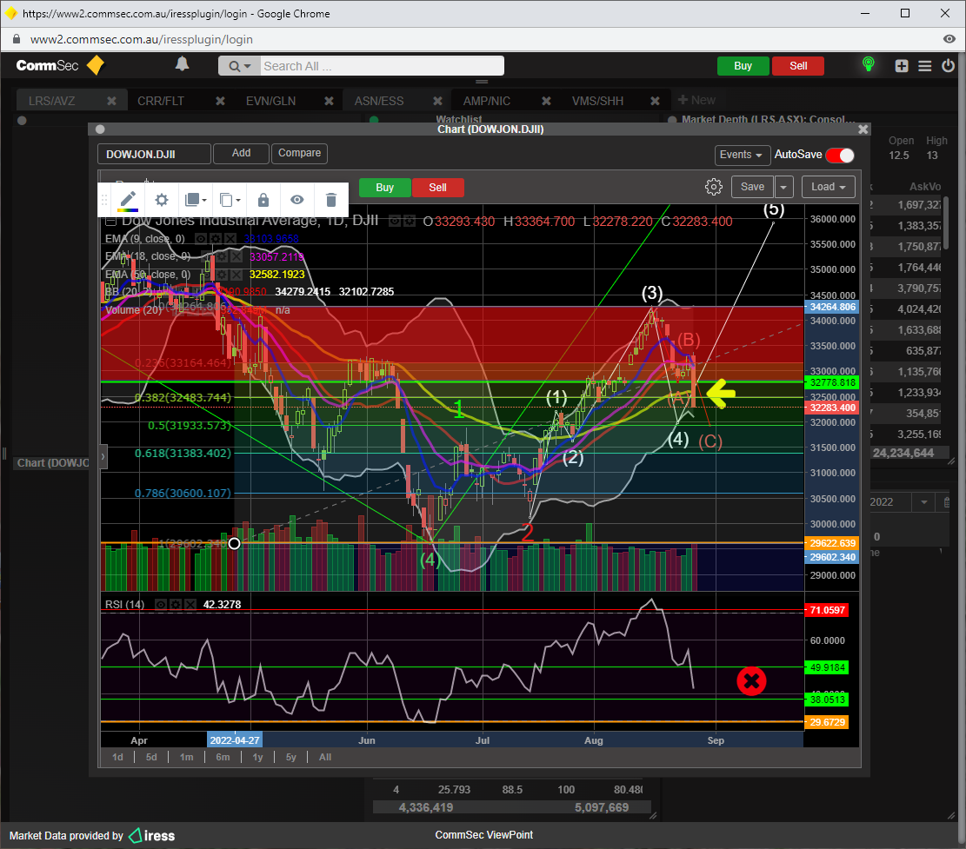The image size is (966, 849).
Task: Switch to the CRR/FLT workspace tab
Action: [x=161, y=101]
